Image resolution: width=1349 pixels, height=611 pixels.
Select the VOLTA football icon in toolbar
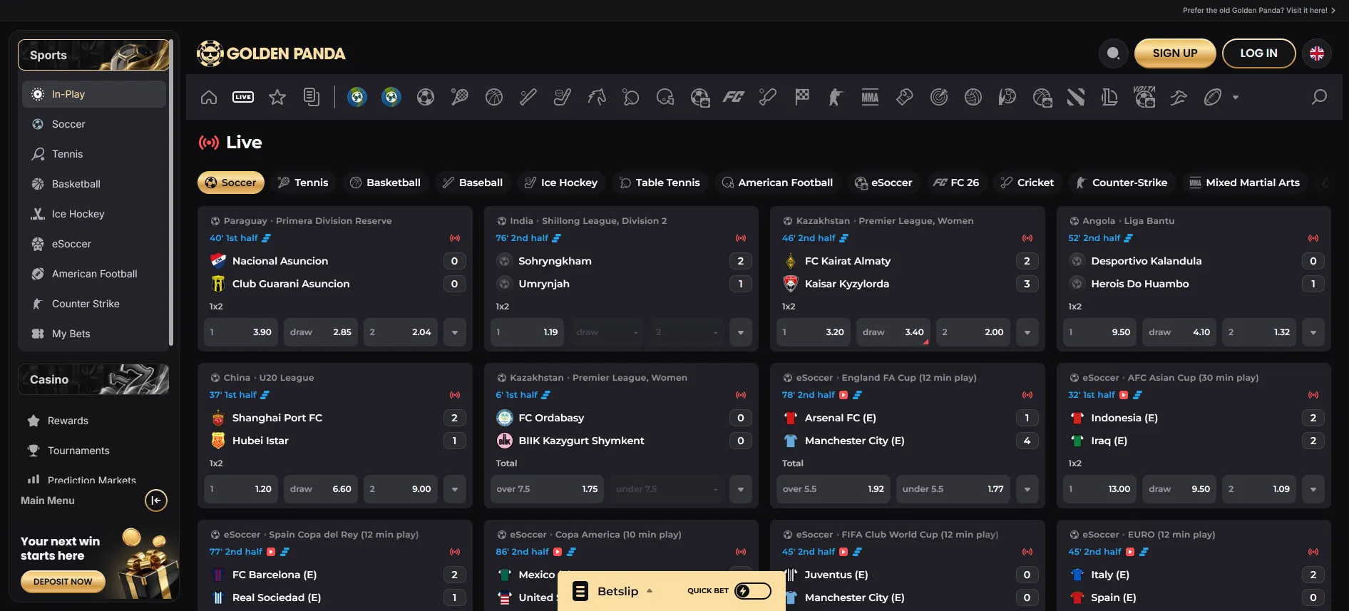1144,96
